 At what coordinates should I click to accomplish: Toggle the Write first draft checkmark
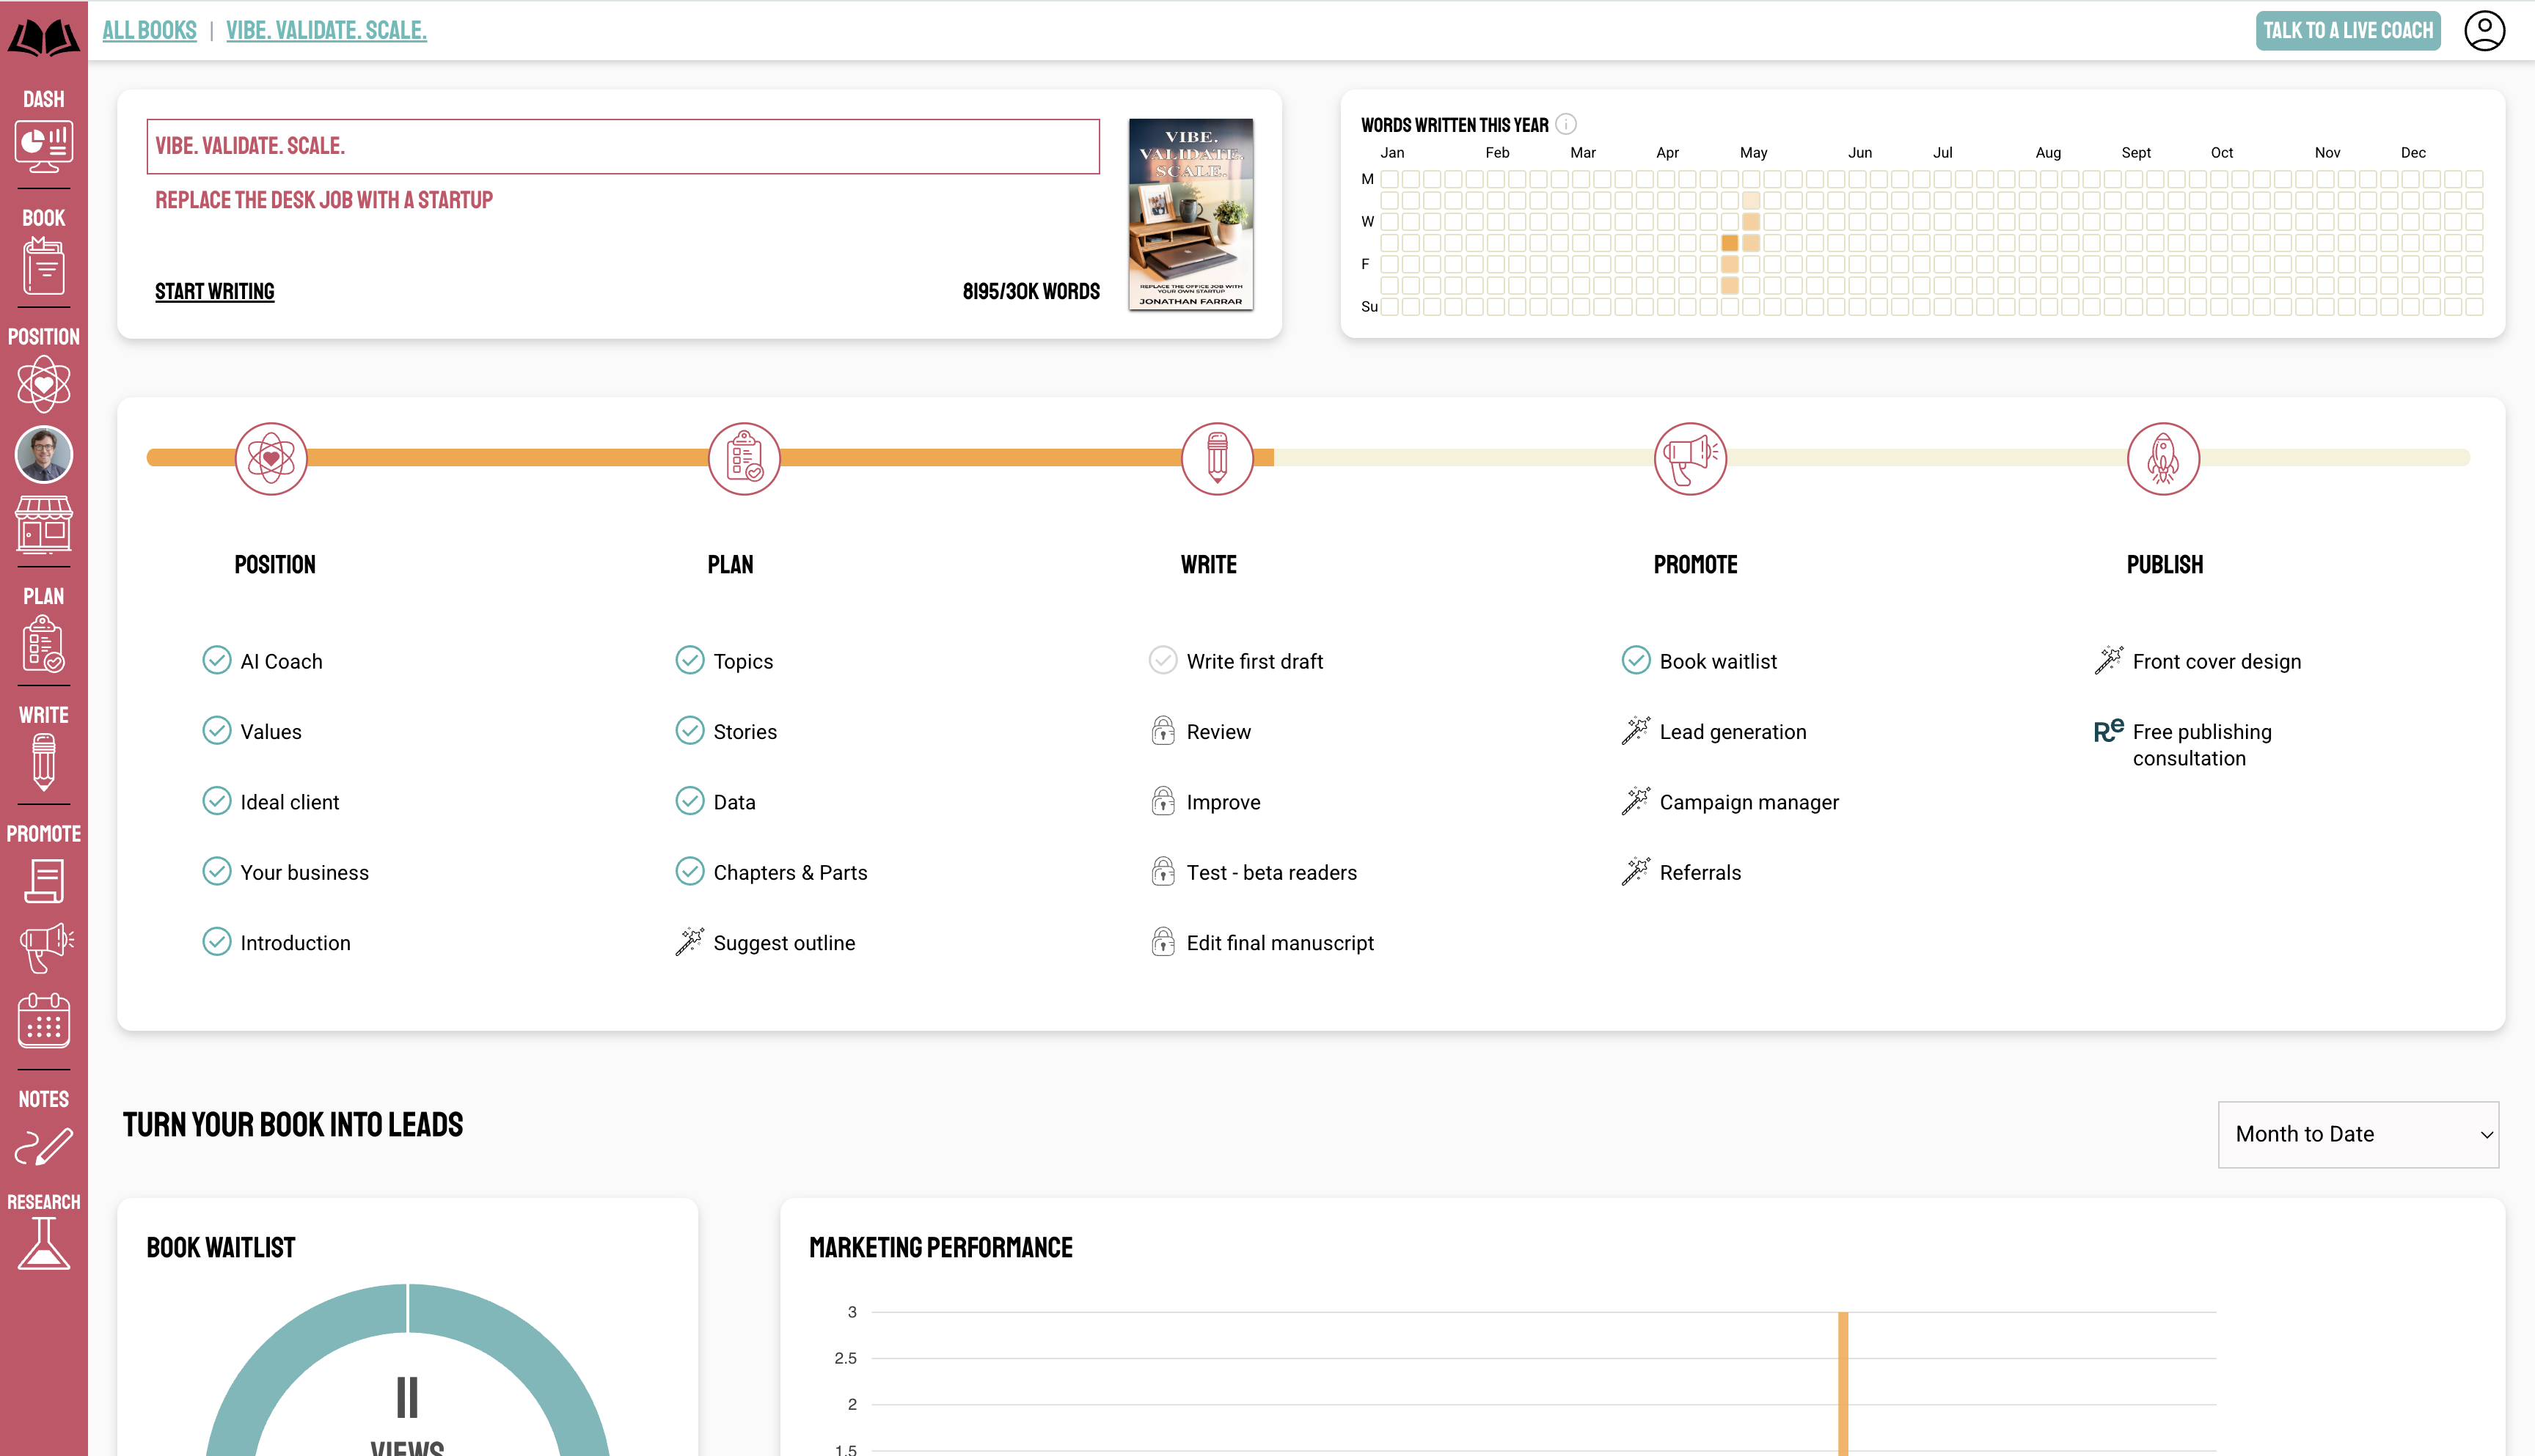(x=1163, y=660)
